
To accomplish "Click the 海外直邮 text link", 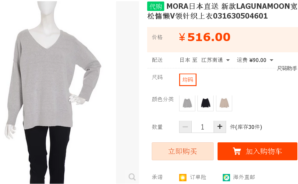I will coord(244,177).
